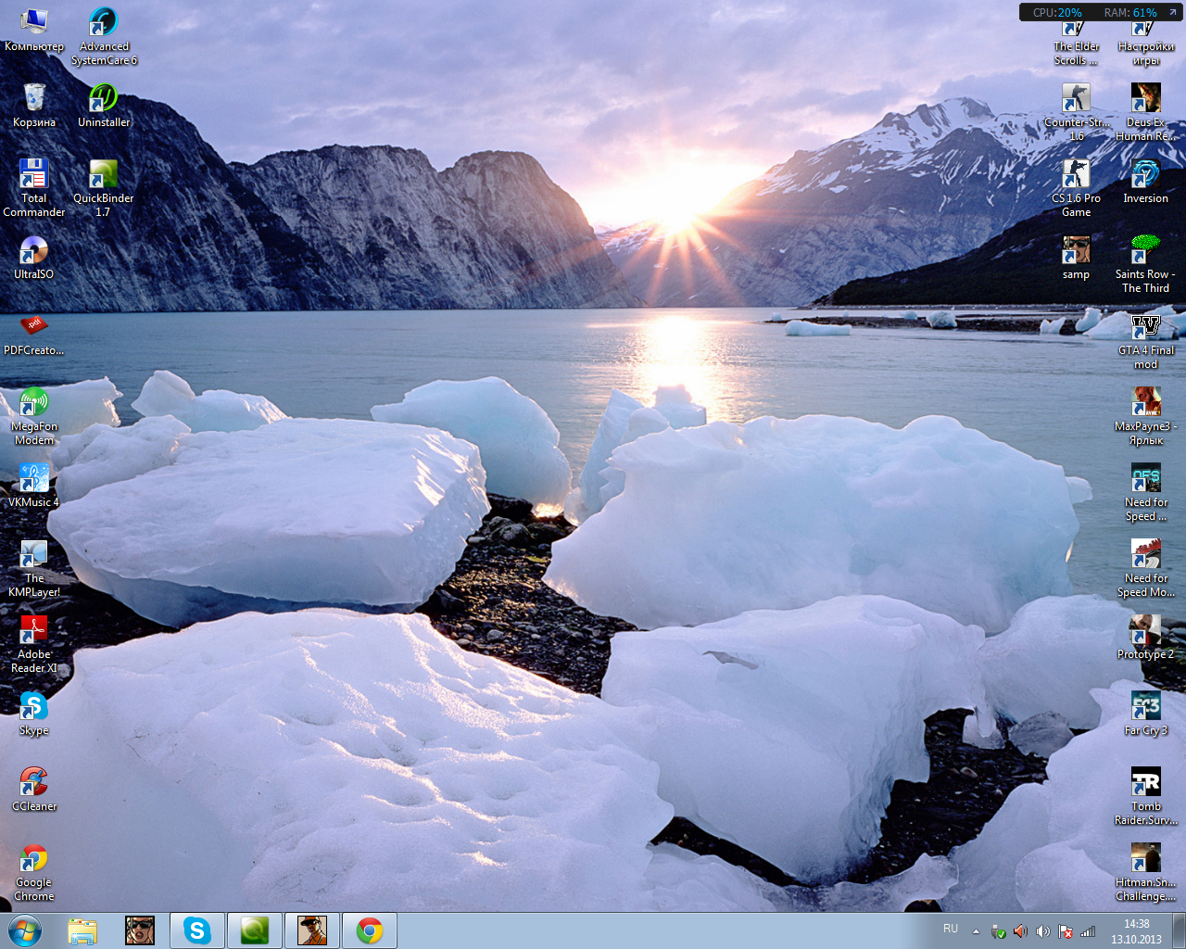Screen dimensions: 1186x949
Task: Select the GTA 4 Final mod shortcut
Action: click(x=1146, y=340)
